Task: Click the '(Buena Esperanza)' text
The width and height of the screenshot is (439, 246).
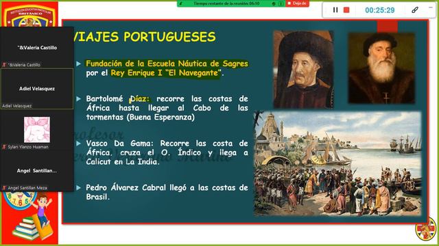Action: (161, 117)
